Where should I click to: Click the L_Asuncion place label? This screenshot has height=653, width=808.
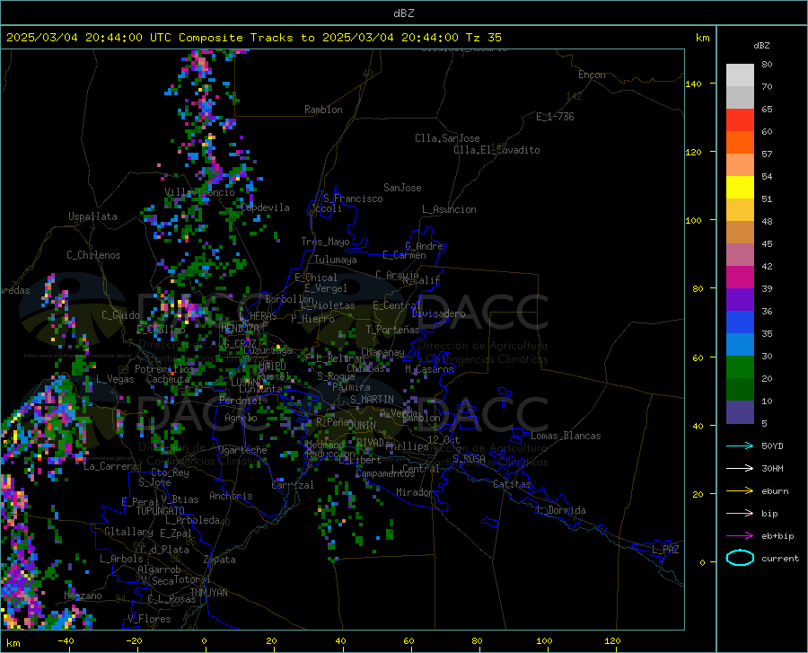450,209
